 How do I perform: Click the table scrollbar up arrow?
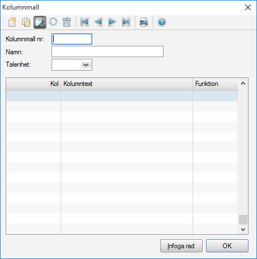(243, 83)
